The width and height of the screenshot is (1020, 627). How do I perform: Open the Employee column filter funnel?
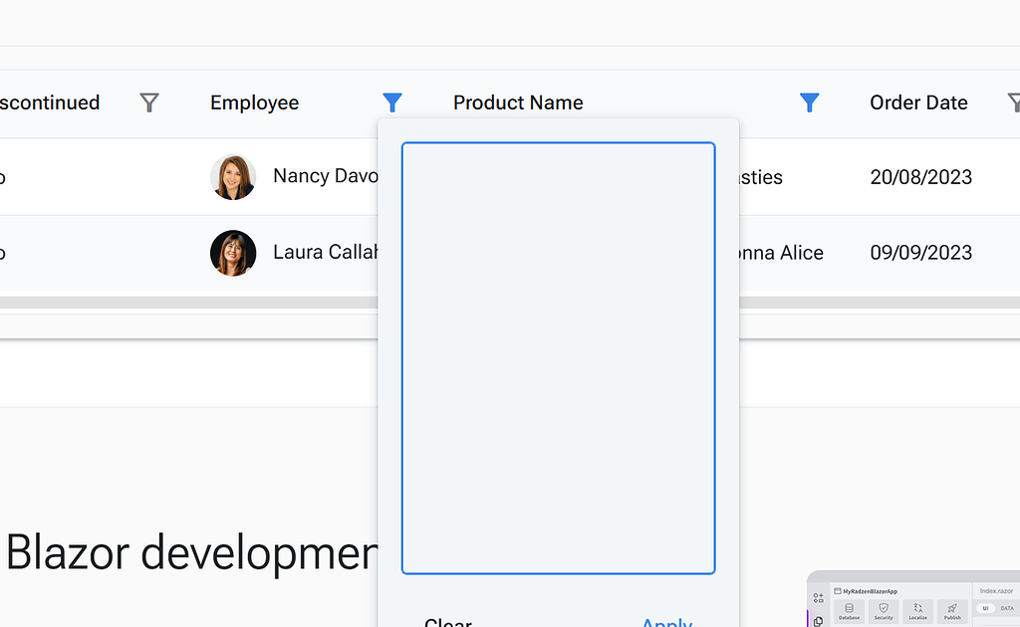pos(392,103)
